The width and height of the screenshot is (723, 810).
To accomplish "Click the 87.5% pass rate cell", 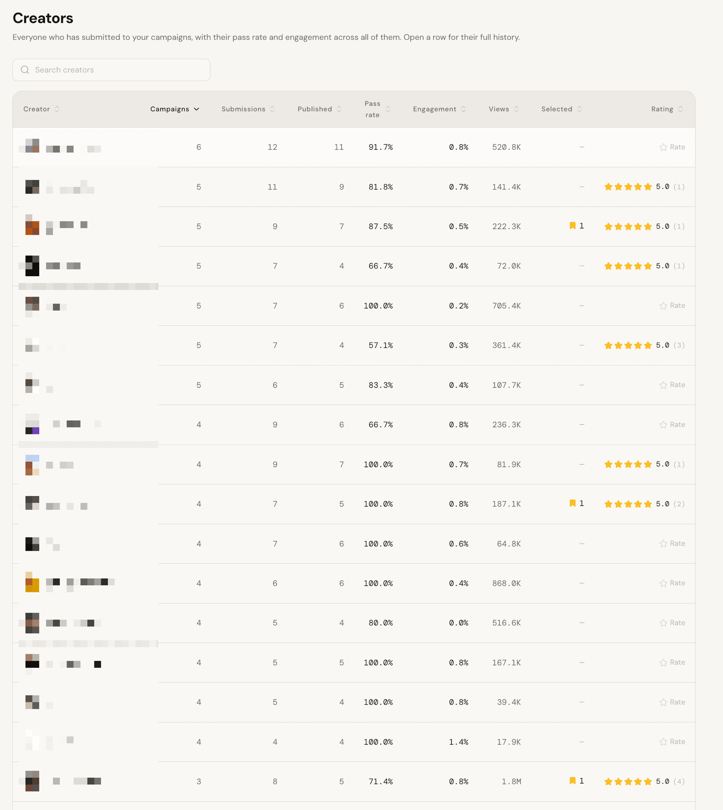I will tap(381, 226).
